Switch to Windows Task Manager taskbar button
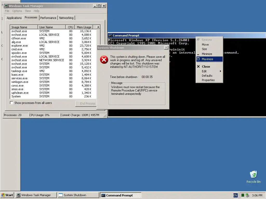 (x=36, y=195)
